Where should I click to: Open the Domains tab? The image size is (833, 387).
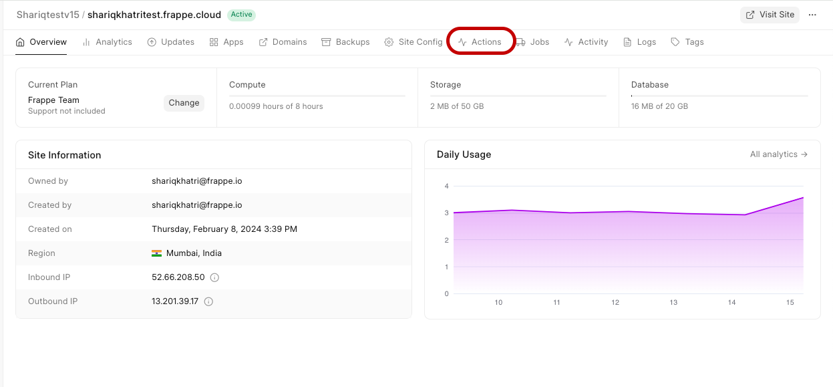[x=283, y=42]
